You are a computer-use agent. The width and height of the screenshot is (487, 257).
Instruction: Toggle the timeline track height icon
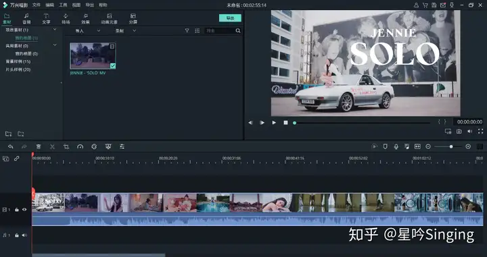pyautogui.click(x=480, y=147)
